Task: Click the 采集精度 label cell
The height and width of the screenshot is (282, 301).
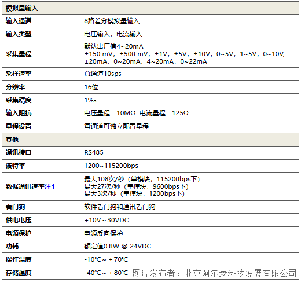Action: point(41,100)
